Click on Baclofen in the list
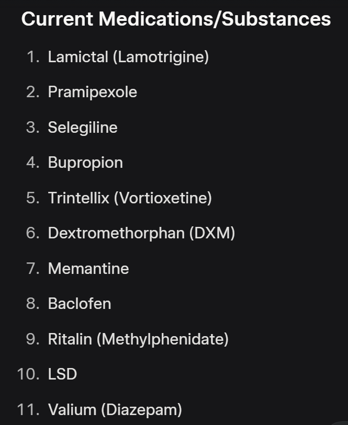Screen dimensions: 348x425 (80, 304)
